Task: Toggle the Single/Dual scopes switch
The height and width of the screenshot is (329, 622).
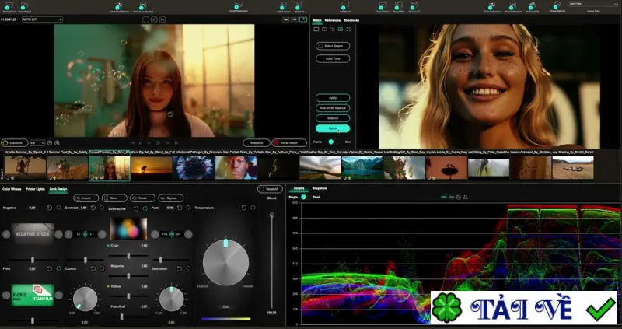Action: click(304, 198)
